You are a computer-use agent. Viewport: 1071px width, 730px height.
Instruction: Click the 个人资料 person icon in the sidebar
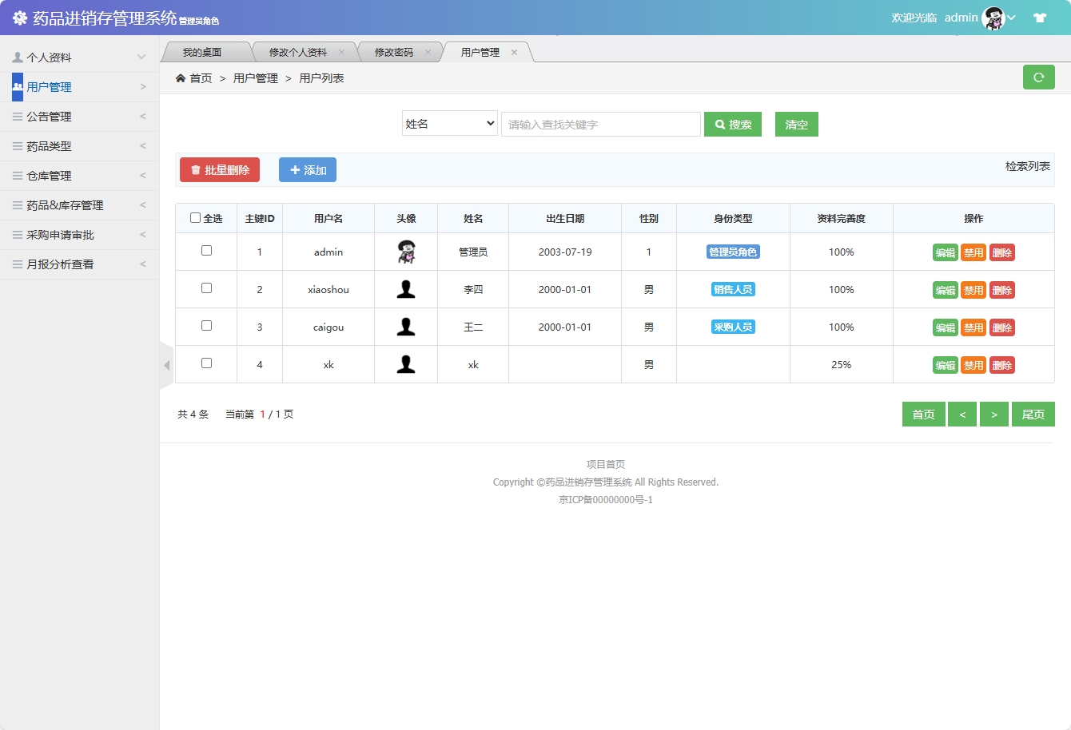pyautogui.click(x=16, y=57)
